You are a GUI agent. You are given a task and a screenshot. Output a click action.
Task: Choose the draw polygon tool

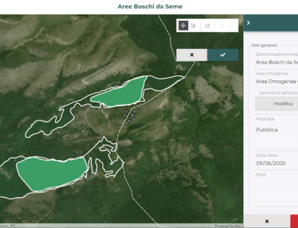pos(207,26)
